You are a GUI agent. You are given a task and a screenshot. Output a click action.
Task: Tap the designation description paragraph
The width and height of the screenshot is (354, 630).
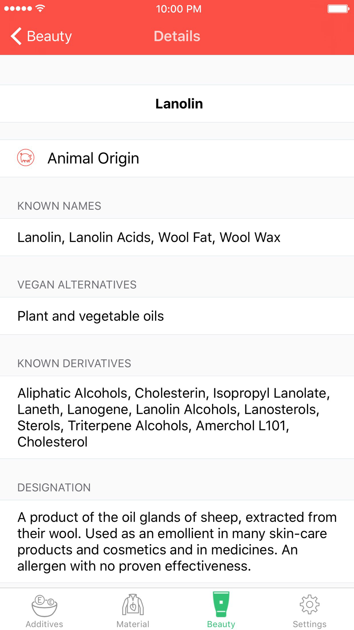[x=177, y=541]
